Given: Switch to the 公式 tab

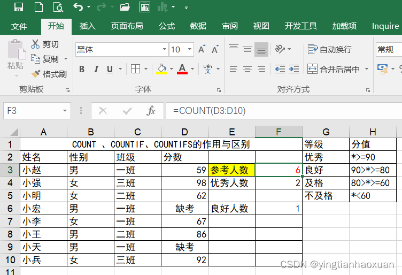Looking at the screenshot, I should (167, 26).
